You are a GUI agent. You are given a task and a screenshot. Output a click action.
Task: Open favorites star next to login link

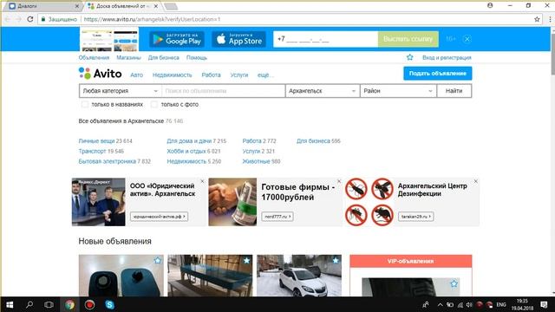coord(409,57)
